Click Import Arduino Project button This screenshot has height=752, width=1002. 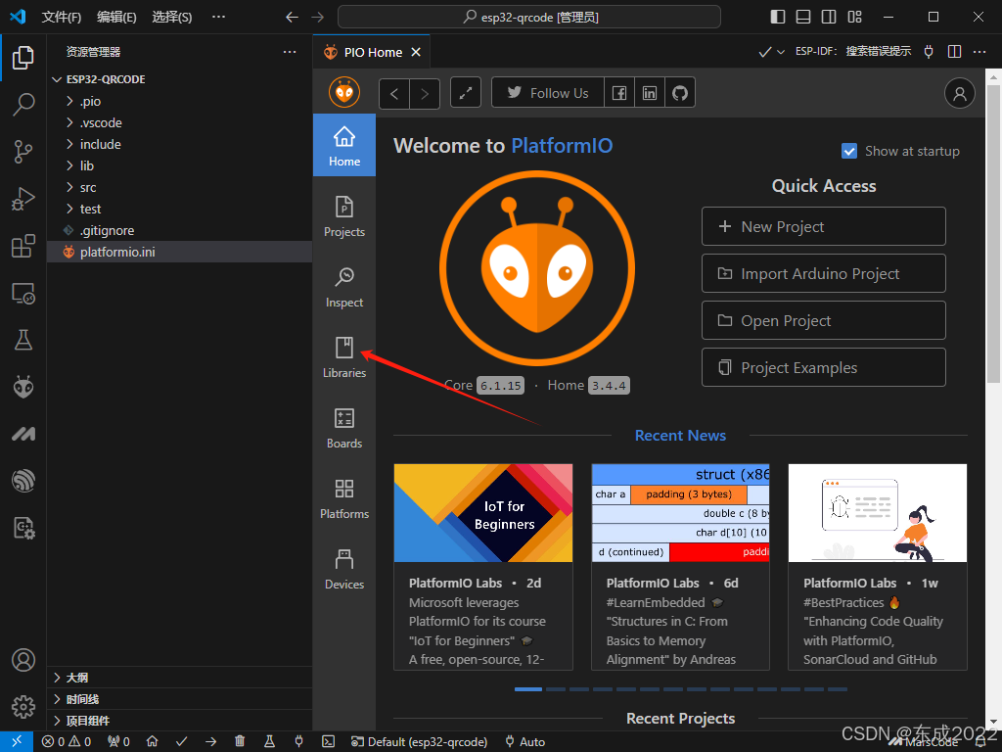click(824, 274)
